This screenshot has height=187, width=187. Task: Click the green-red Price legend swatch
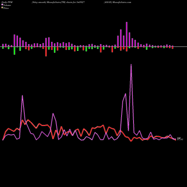[x=2, y=8]
